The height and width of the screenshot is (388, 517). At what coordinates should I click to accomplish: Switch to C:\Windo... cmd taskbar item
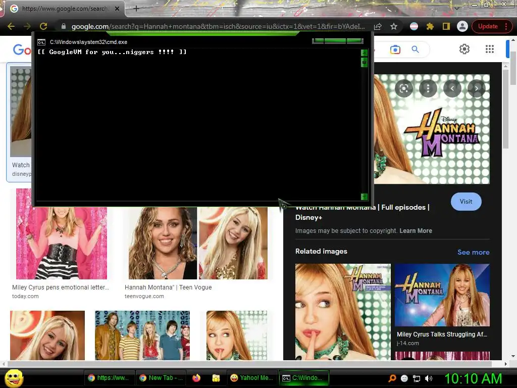[x=304, y=378]
